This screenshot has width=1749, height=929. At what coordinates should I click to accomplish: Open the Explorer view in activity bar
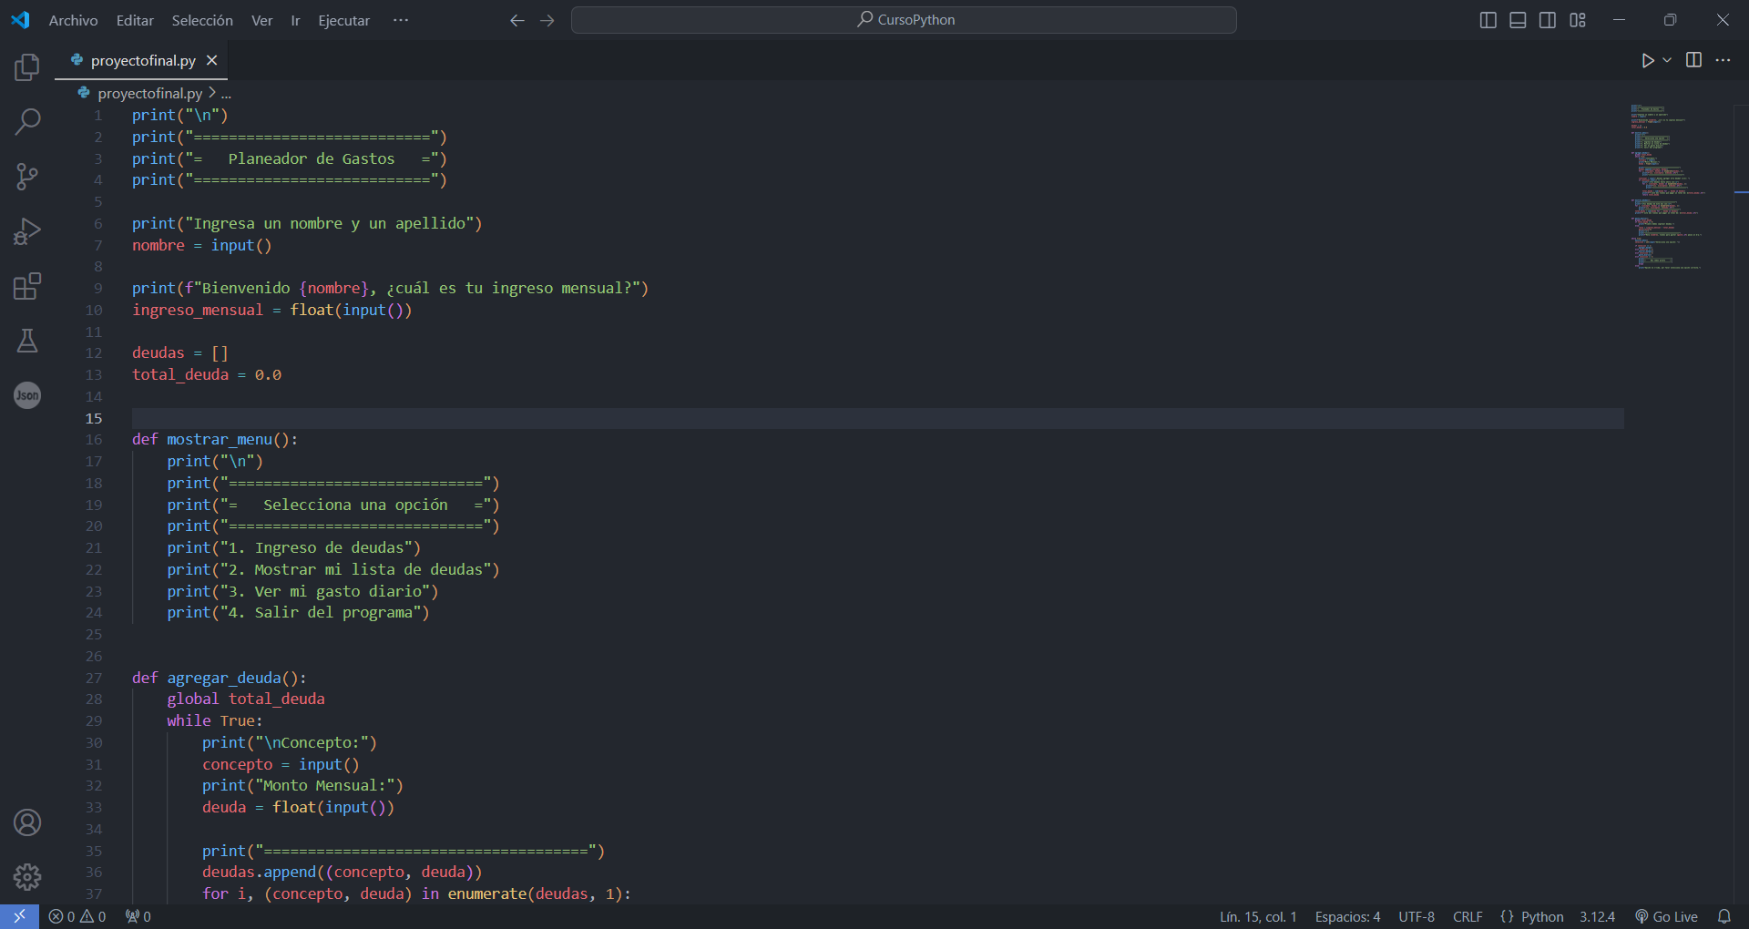click(27, 67)
